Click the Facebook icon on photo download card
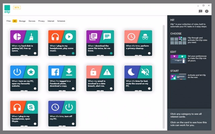This screenshot has height=134, width=215. point(55,72)
